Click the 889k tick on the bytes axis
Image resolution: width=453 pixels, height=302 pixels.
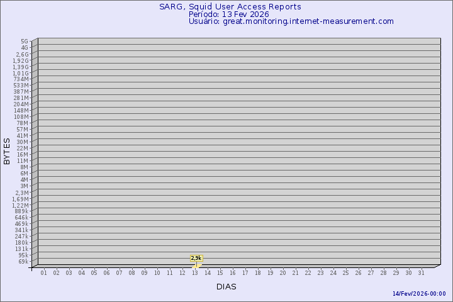pos(21,211)
